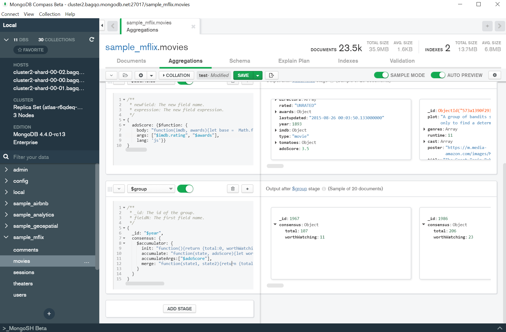Export pipeline to language icon
506x332 pixels.
pos(272,75)
